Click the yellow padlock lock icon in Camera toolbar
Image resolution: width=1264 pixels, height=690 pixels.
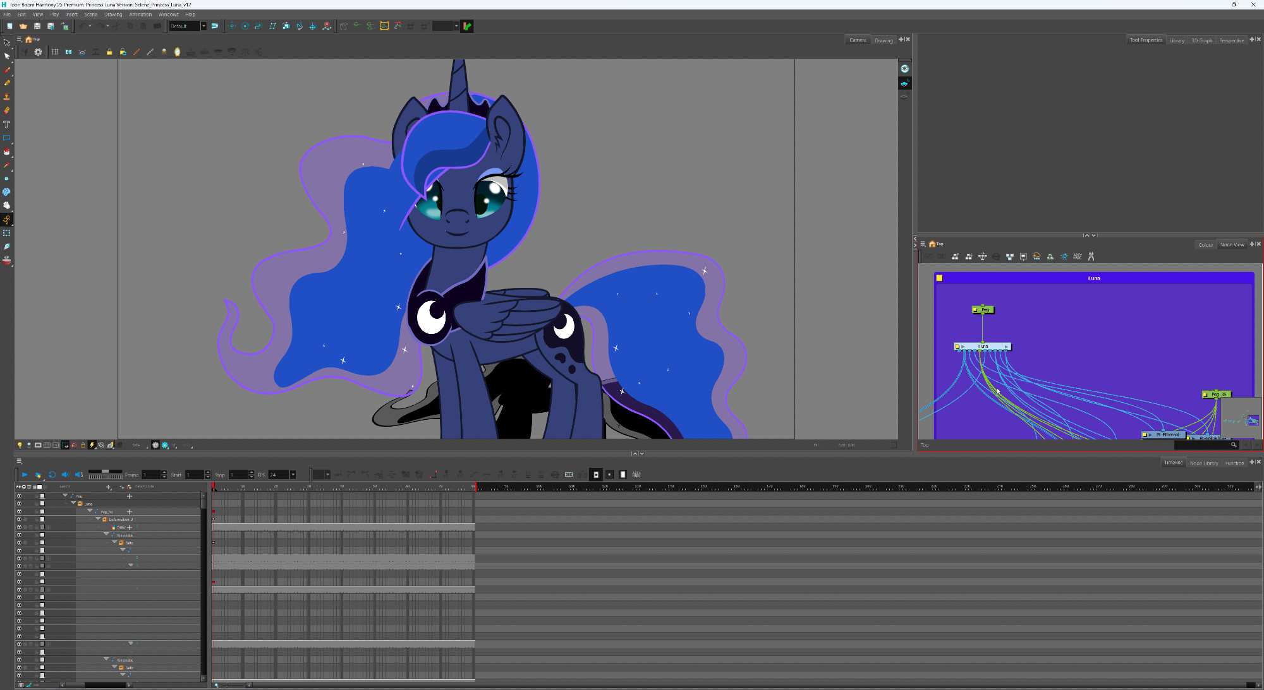(x=109, y=52)
